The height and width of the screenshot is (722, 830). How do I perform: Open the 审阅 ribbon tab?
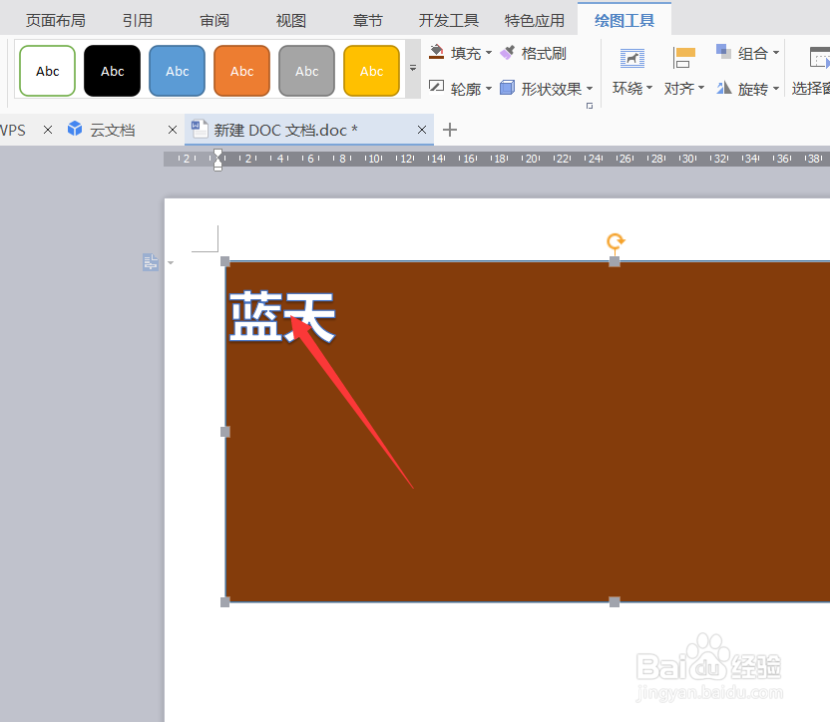[x=214, y=21]
